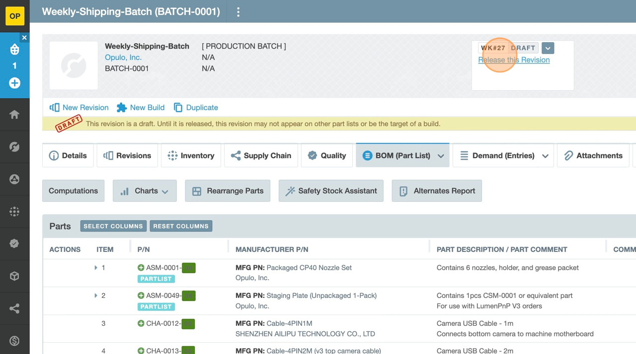Click the yellow OP logo

tap(15, 16)
